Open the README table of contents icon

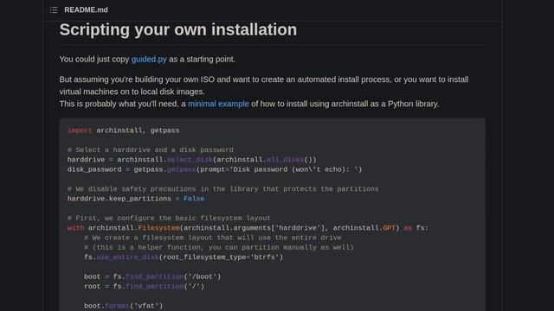point(54,10)
